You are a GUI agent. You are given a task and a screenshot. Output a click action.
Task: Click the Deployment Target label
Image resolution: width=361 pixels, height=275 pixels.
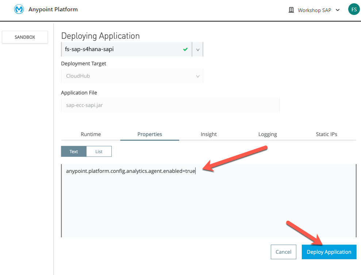point(84,63)
